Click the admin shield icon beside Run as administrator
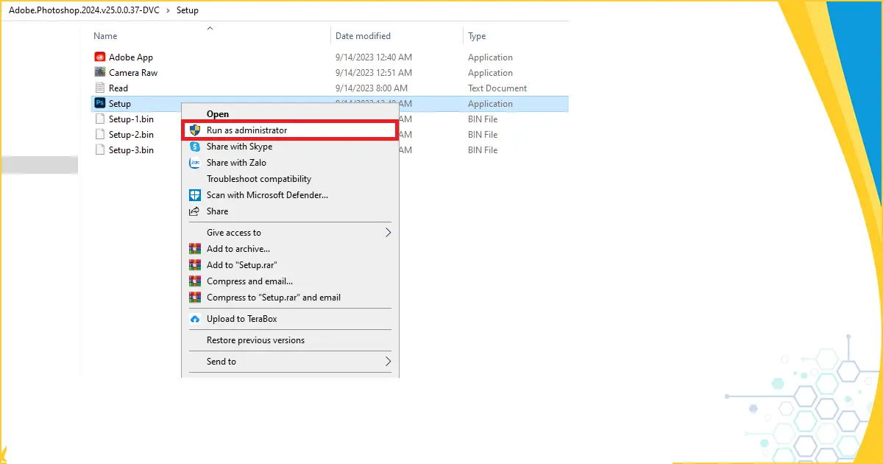Screen dimensions: 883x464 tap(195, 130)
